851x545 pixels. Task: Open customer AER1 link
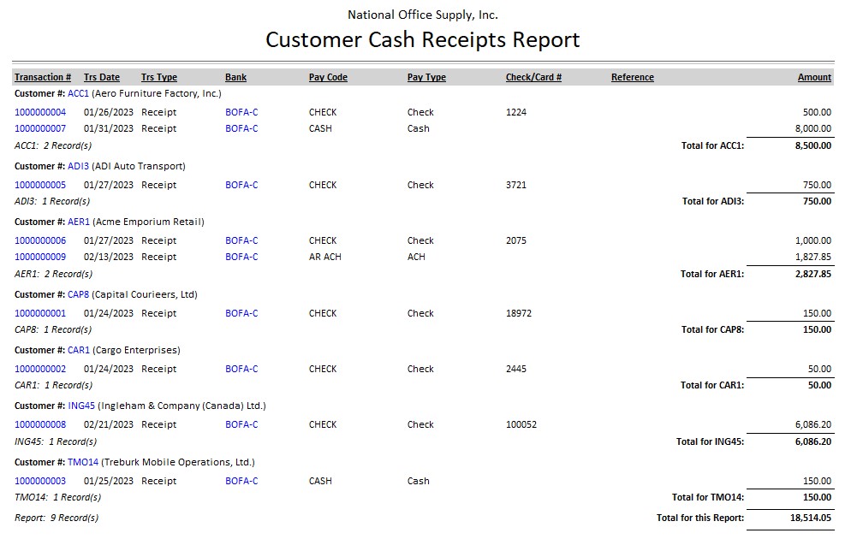tap(79, 222)
